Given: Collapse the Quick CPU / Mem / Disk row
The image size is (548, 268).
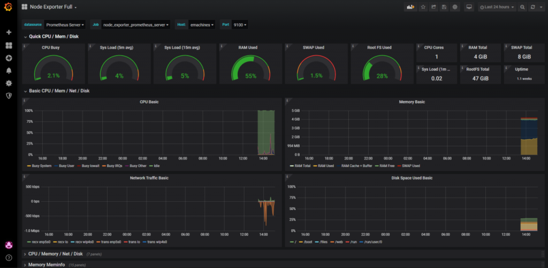Looking at the screenshot, I should pos(54,37).
